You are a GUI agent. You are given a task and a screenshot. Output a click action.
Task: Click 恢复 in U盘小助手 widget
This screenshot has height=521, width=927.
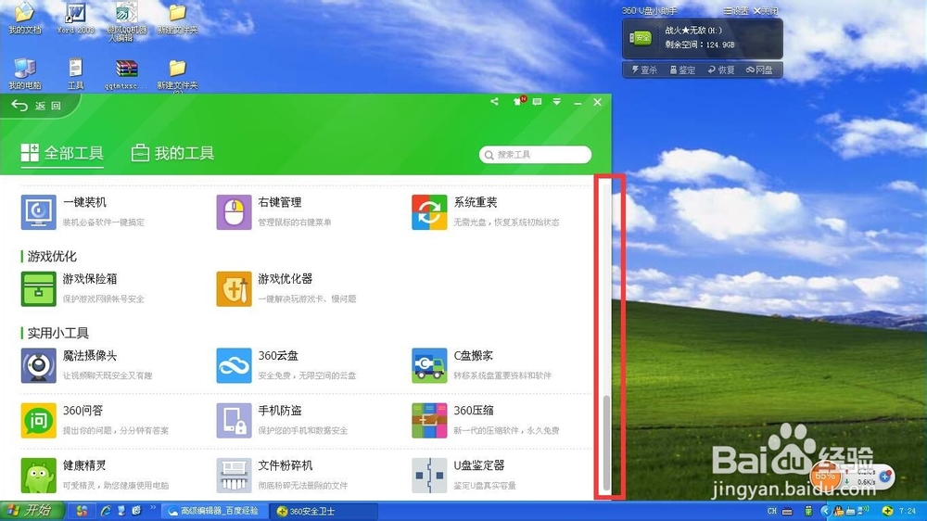721,70
